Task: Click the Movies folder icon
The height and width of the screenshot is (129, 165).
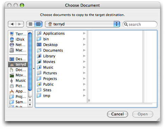Action: click(39, 62)
